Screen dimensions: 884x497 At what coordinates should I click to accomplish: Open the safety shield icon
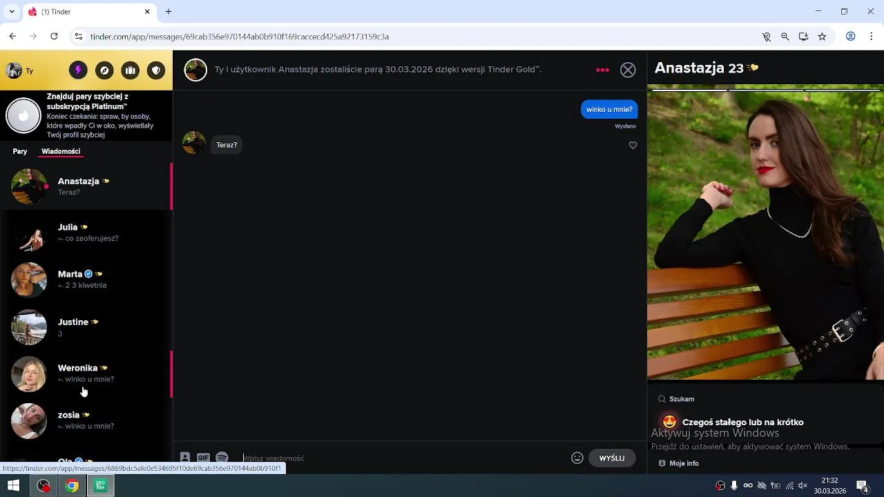point(156,70)
